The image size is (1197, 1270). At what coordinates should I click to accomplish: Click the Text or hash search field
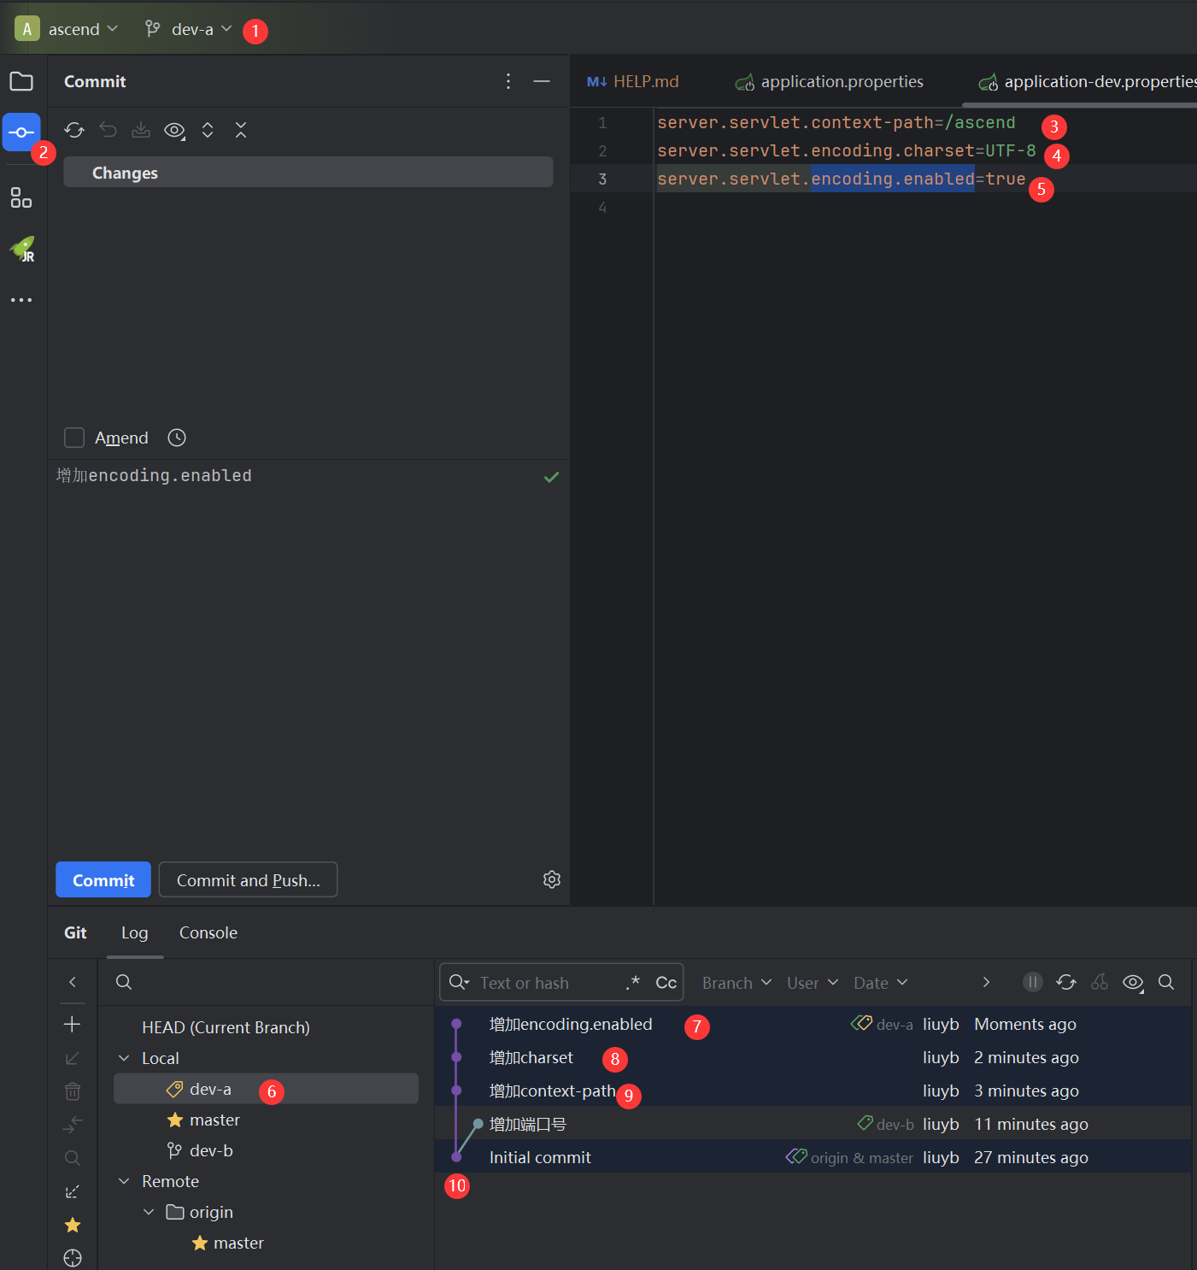[547, 983]
